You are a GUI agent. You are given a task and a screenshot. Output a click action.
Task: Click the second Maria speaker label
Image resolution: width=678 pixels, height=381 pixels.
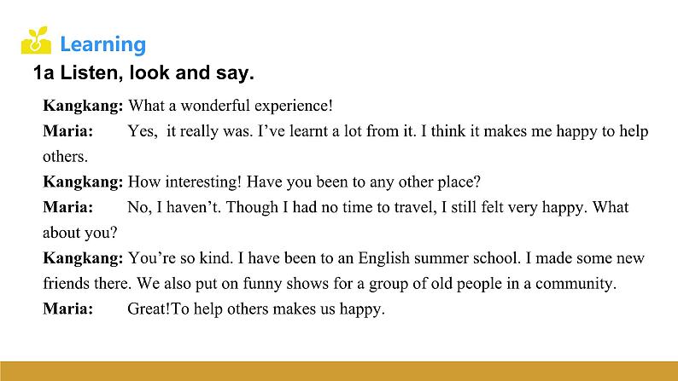click(x=68, y=207)
